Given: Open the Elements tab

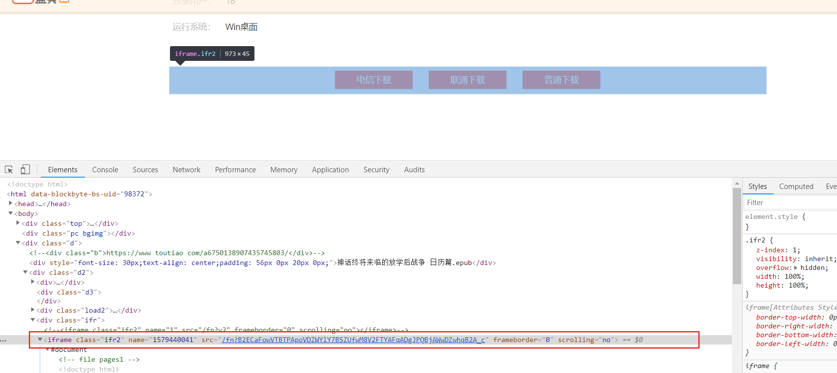Looking at the screenshot, I should click(x=63, y=170).
